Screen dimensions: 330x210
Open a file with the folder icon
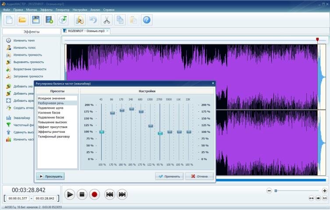coord(22,20)
